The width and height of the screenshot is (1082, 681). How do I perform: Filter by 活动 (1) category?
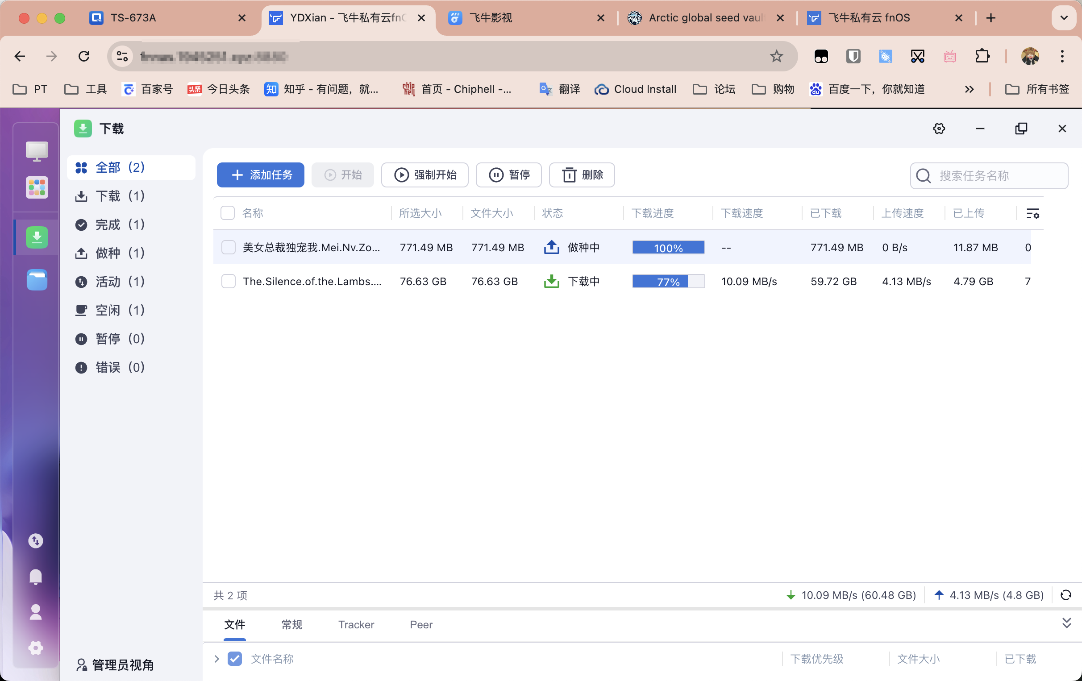[x=131, y=282]
